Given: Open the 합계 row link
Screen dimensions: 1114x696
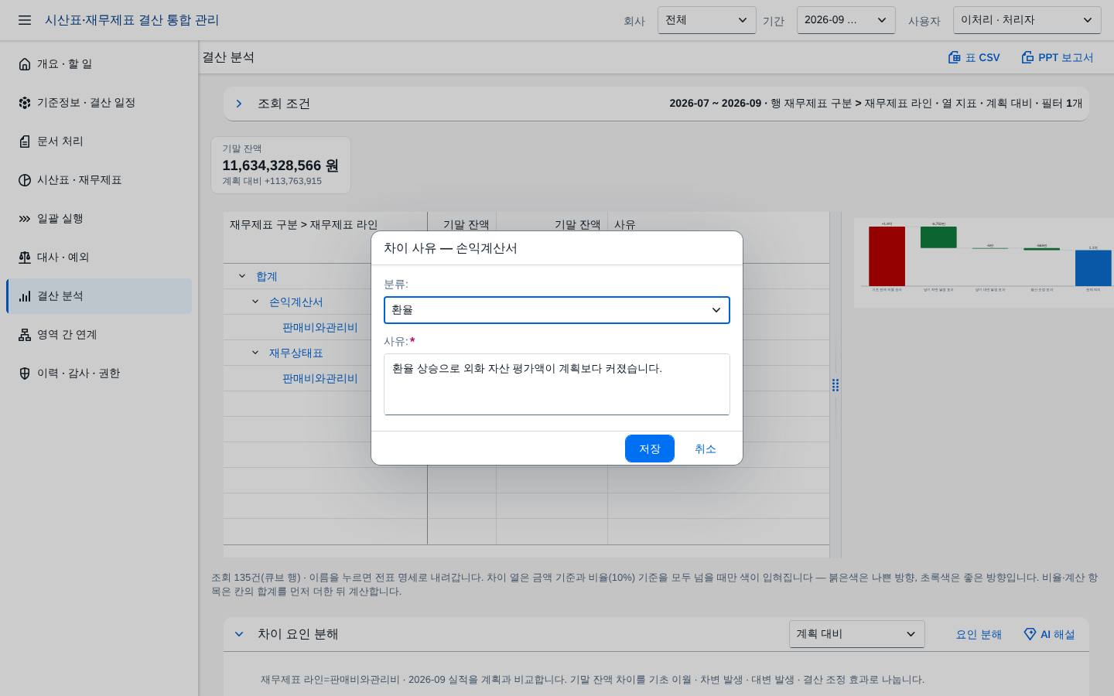Looking at the screenshot, I should coord(267,276).
